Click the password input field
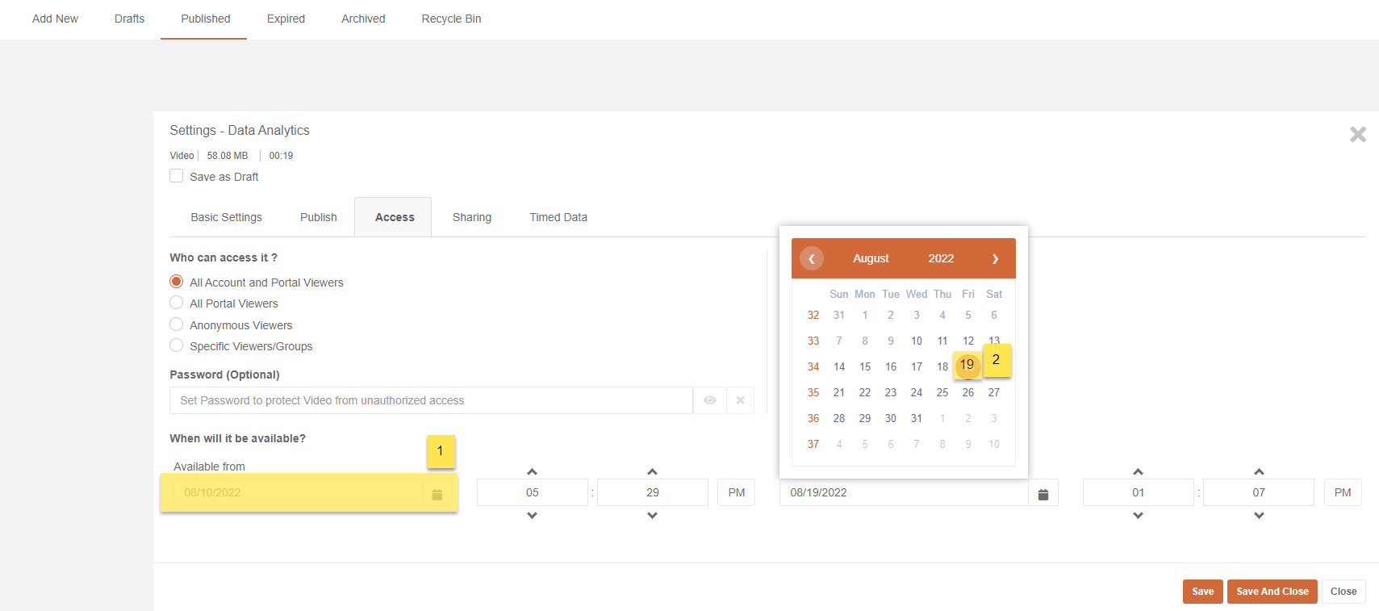The height and width of the screenshot is (611, 1379). [x=431, y=400]
